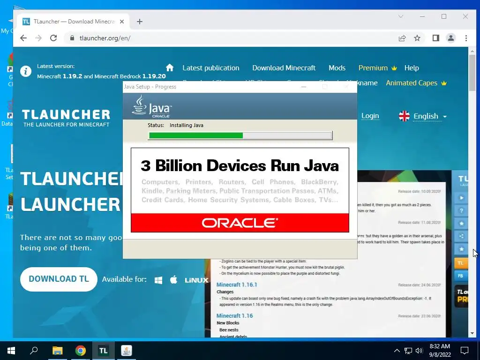Click the Windows platform icon

click(158, 280)
